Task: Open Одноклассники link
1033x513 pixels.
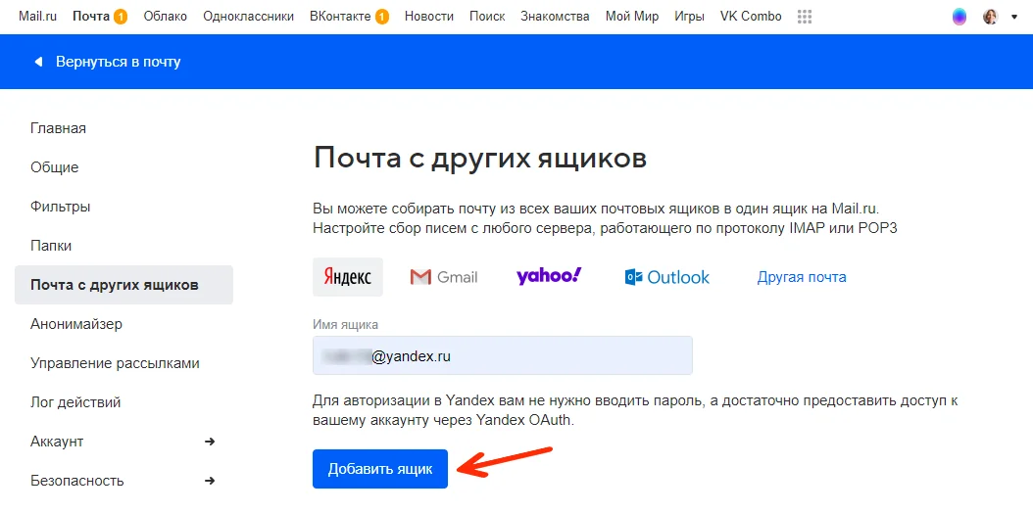Action: [248, 17]
